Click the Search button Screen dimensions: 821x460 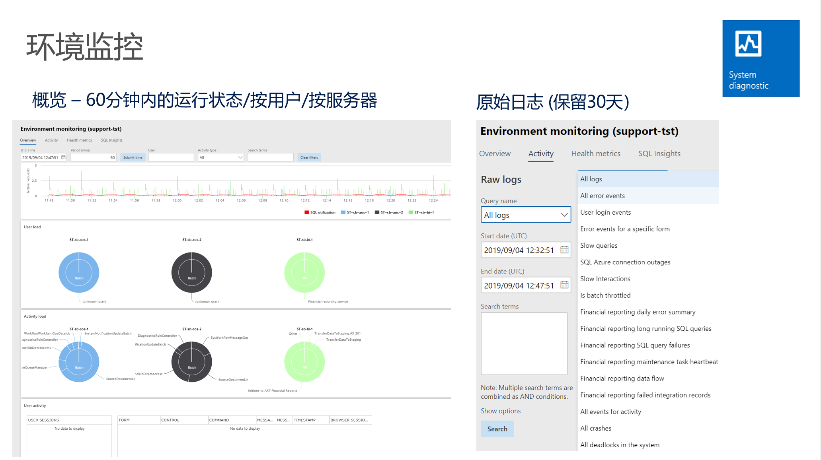pos(497,429)
